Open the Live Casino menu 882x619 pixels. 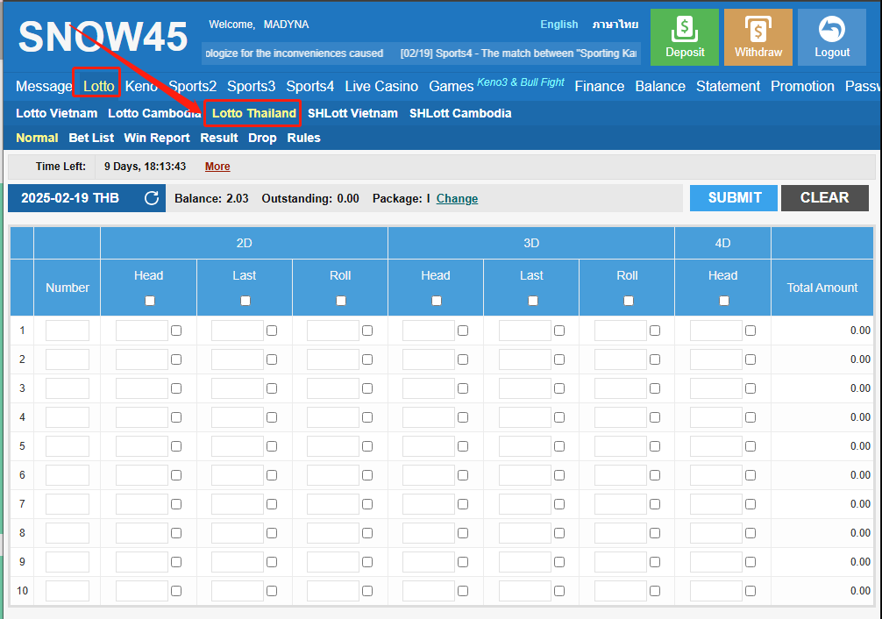click(381, 86)
